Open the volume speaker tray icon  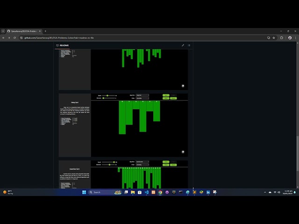279,192
